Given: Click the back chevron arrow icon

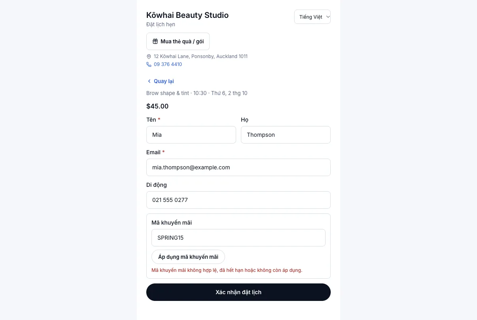Looking at the screenshot, I should point(149,81).
